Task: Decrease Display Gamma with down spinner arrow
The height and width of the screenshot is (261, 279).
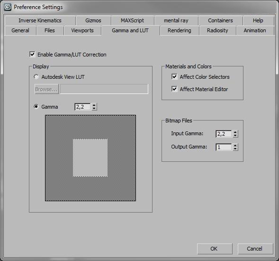Action: (x=94, y=109)
